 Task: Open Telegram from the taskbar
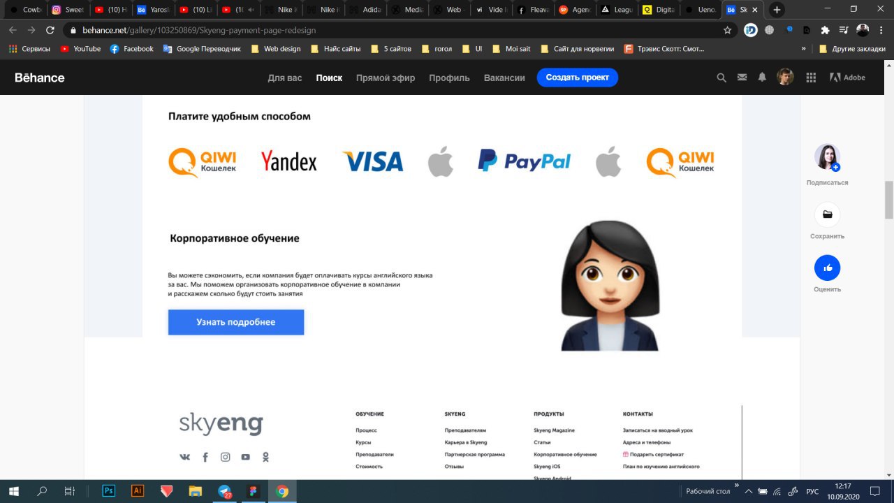[225, 492]
